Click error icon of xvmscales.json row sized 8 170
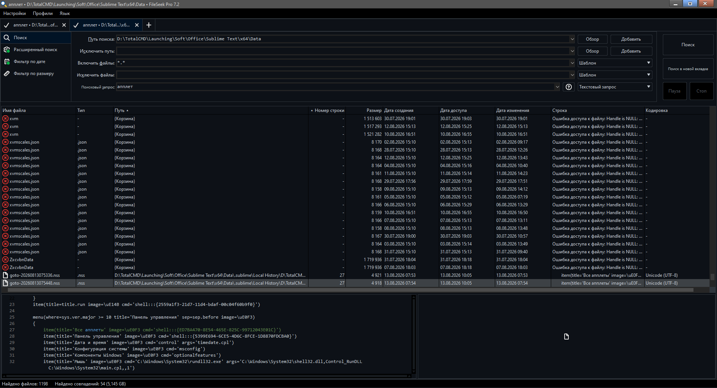 [5, 142]
